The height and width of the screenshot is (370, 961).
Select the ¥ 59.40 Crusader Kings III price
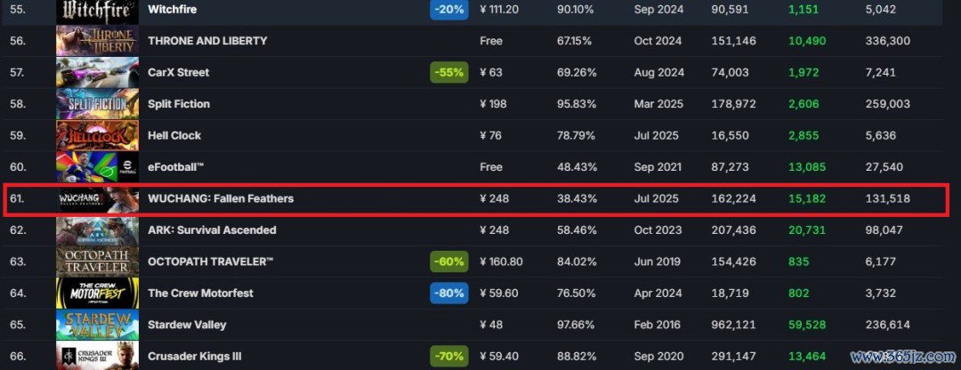[499, 356]
